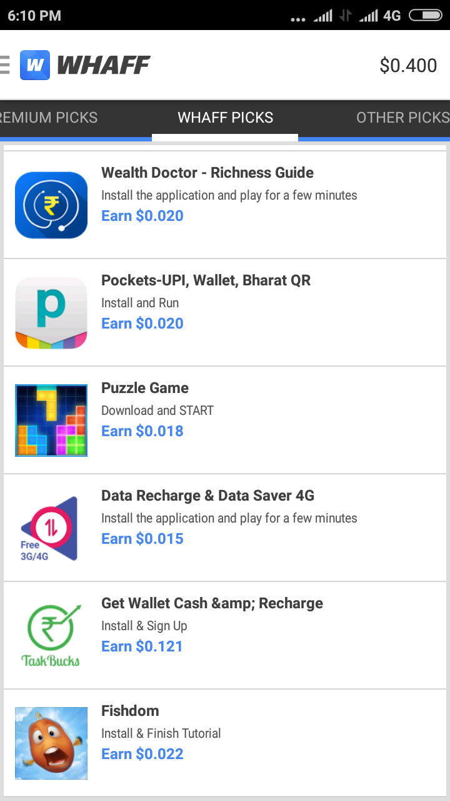The image size is (450, 801).
Task: Tap the 4G signal indicator
Action: tap(392, 16)
